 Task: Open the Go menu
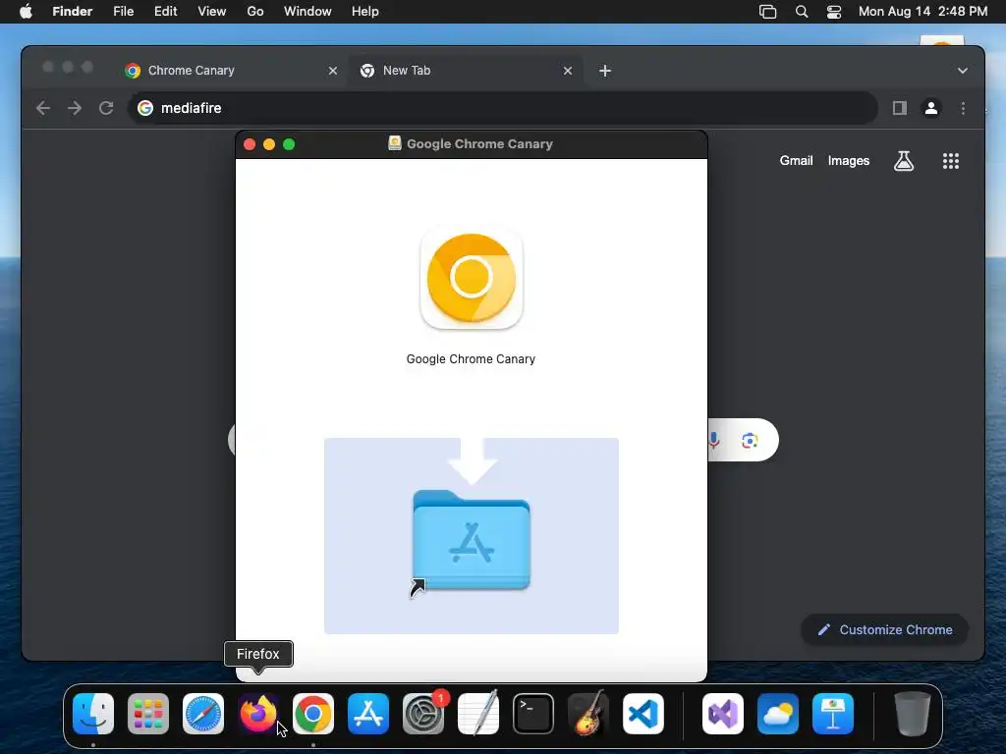pyautogui.click(x=255, y=12)
